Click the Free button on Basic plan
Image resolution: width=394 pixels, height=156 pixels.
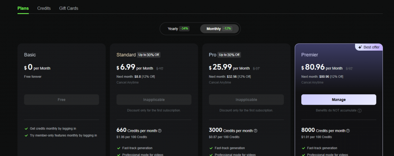pos(62,100)
